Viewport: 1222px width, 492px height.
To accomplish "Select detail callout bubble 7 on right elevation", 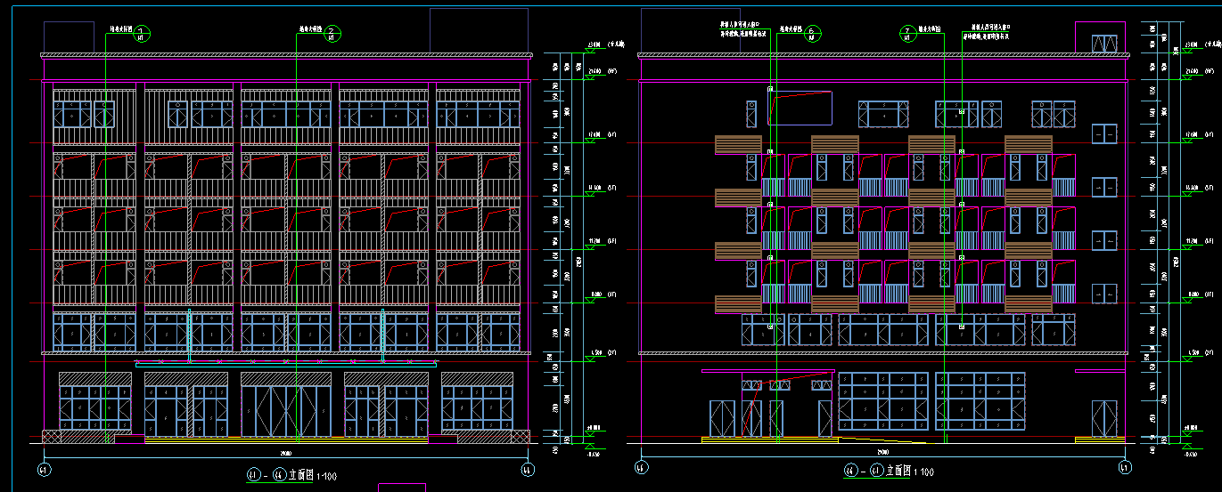I will coord(908,35).
